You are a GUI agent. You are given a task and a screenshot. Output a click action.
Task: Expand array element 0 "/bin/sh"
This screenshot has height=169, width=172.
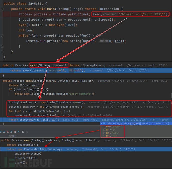pyautogui.click(x=104, y=127)
